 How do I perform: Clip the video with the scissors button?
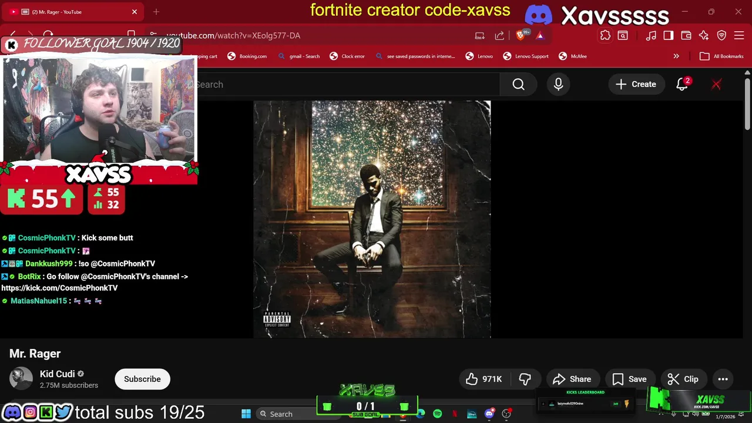(x=683, y=379)
